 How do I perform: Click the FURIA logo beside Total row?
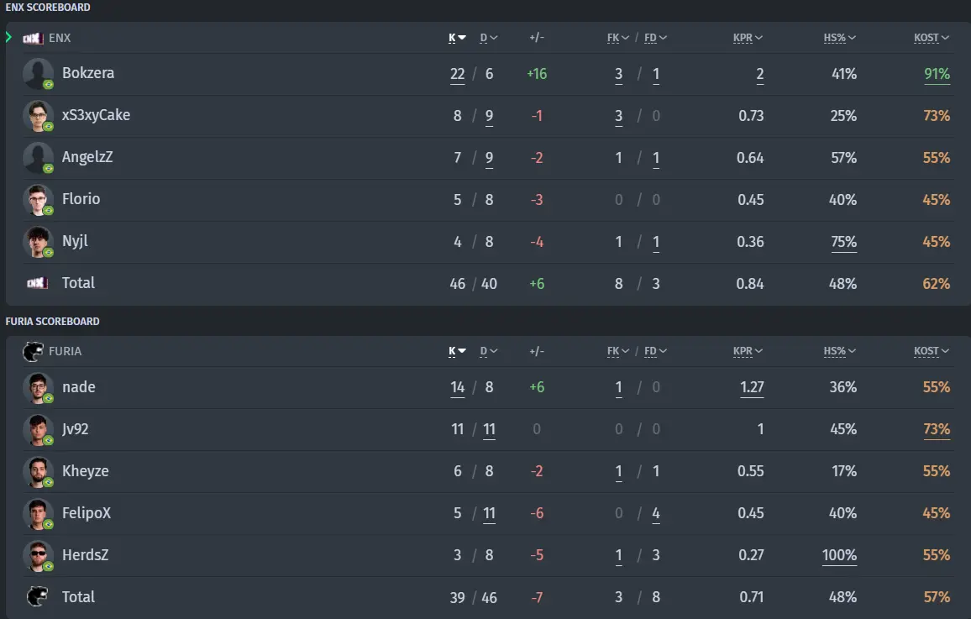pos(37,596)
